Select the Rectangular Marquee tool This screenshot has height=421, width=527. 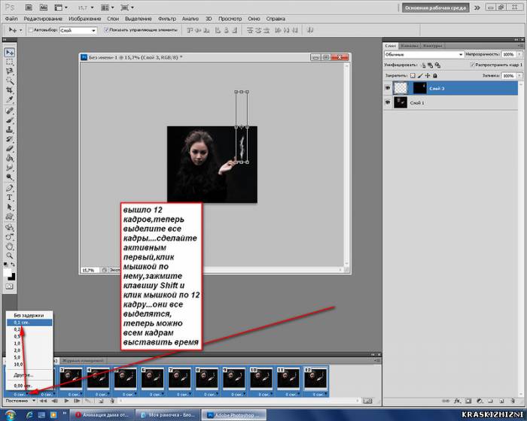[x=9, y=62]
